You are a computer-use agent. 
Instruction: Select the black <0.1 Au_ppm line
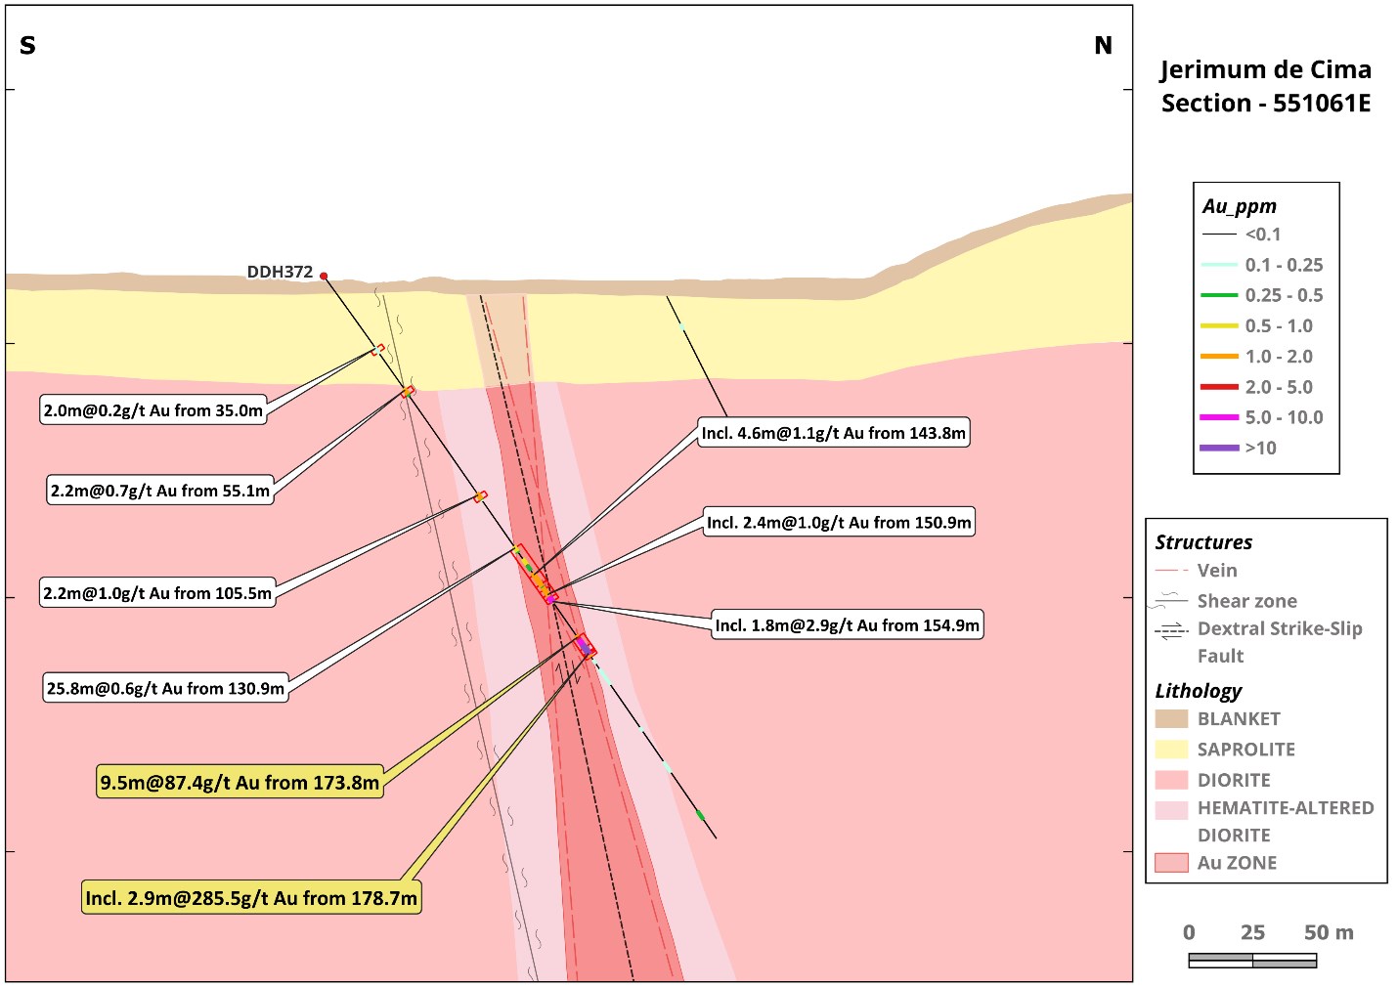point(1219,235)
